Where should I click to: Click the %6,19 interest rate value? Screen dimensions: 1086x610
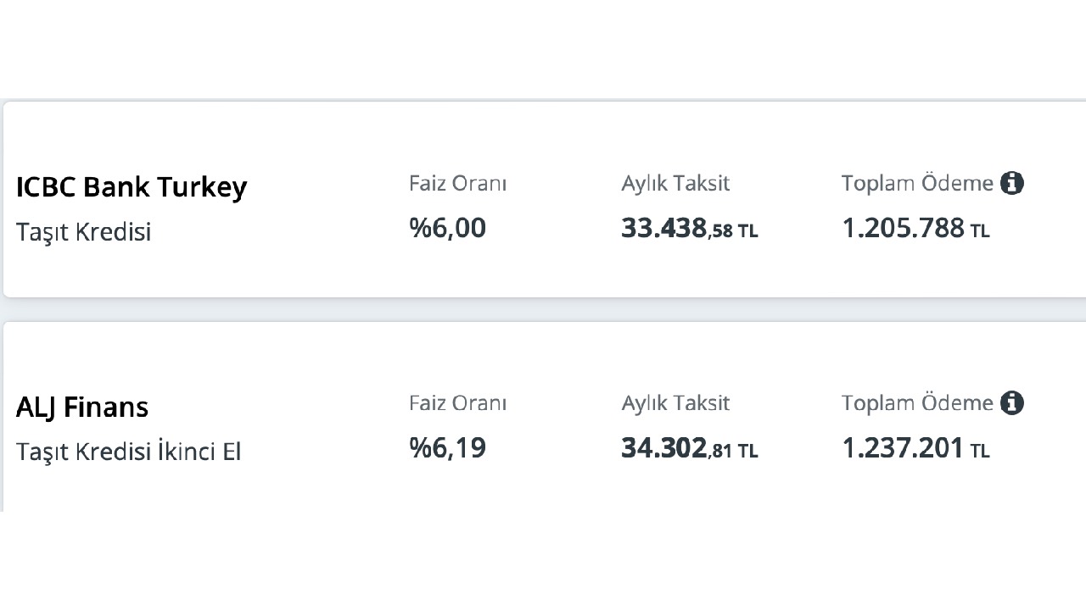tap(448, 448)
